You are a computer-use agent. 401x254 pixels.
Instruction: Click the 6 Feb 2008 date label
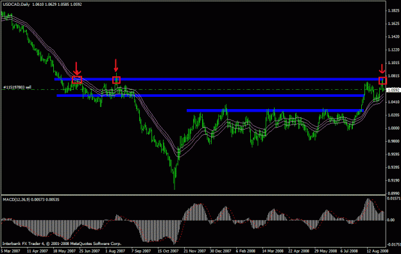point(246,251)
